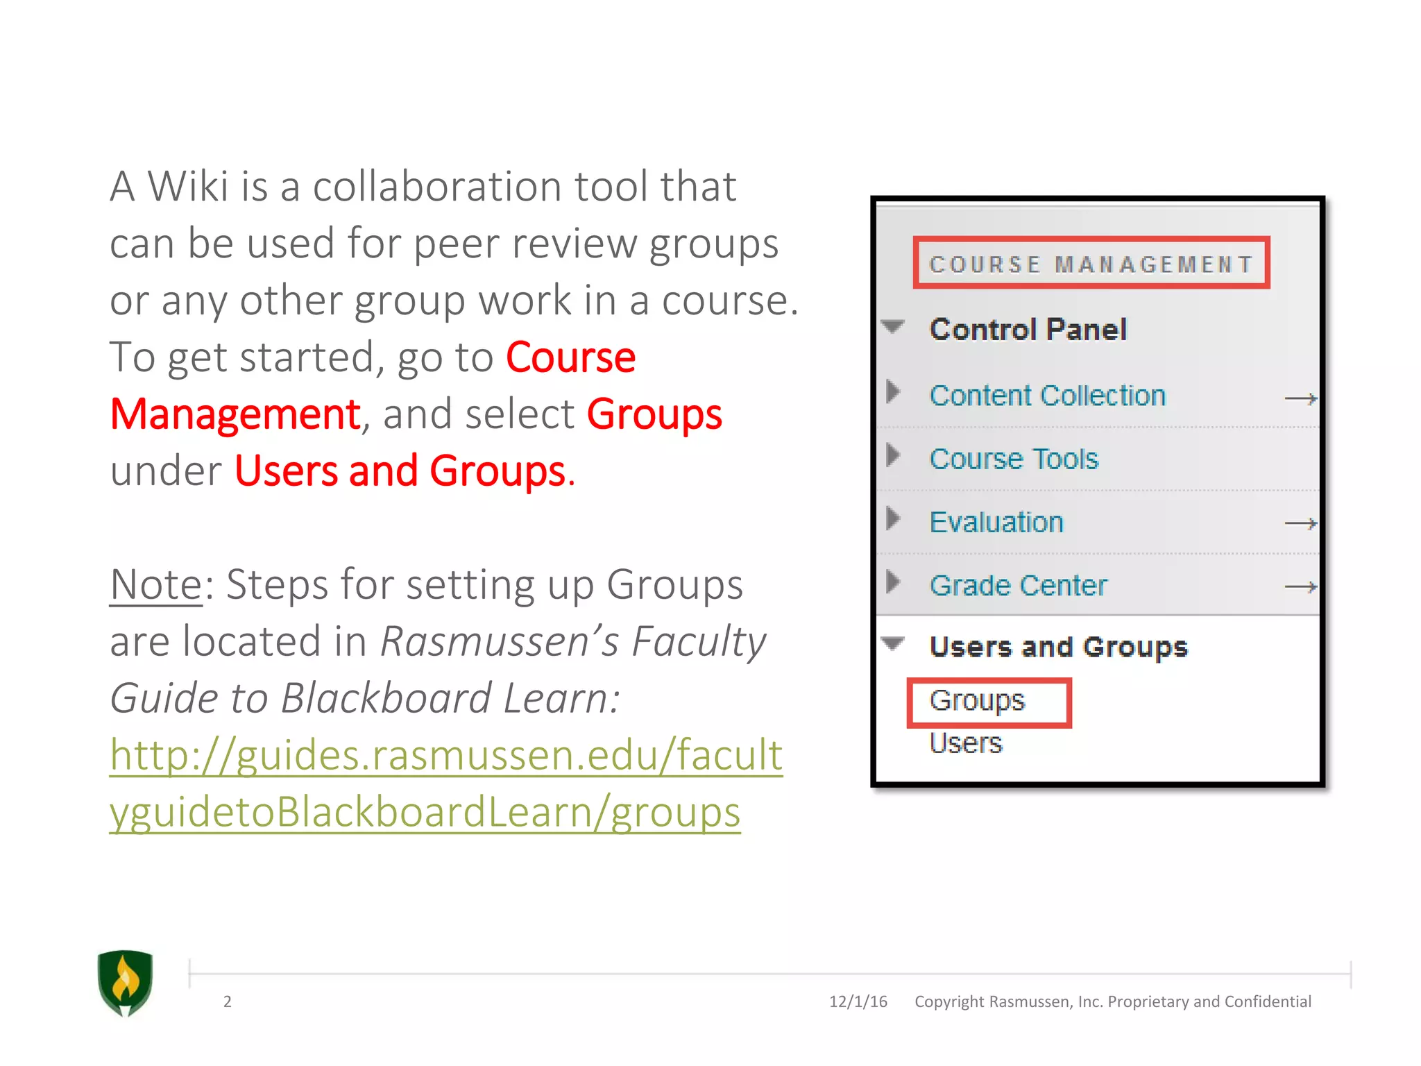Screen dimensions: 1421x1066
Task: Collapse the Users and Groups section
Action: (x=893, y=643)
